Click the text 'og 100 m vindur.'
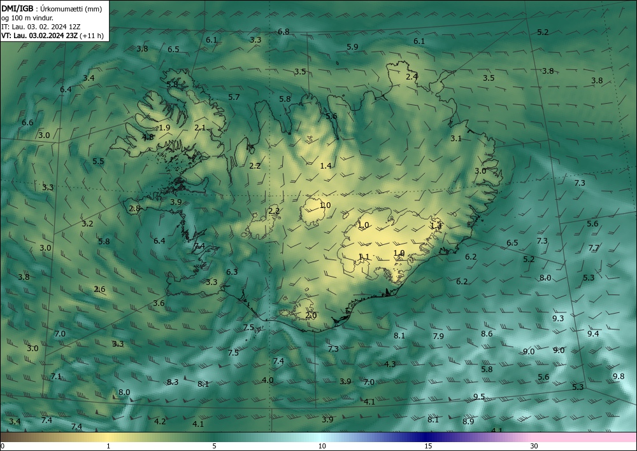 tap(27, 18)
